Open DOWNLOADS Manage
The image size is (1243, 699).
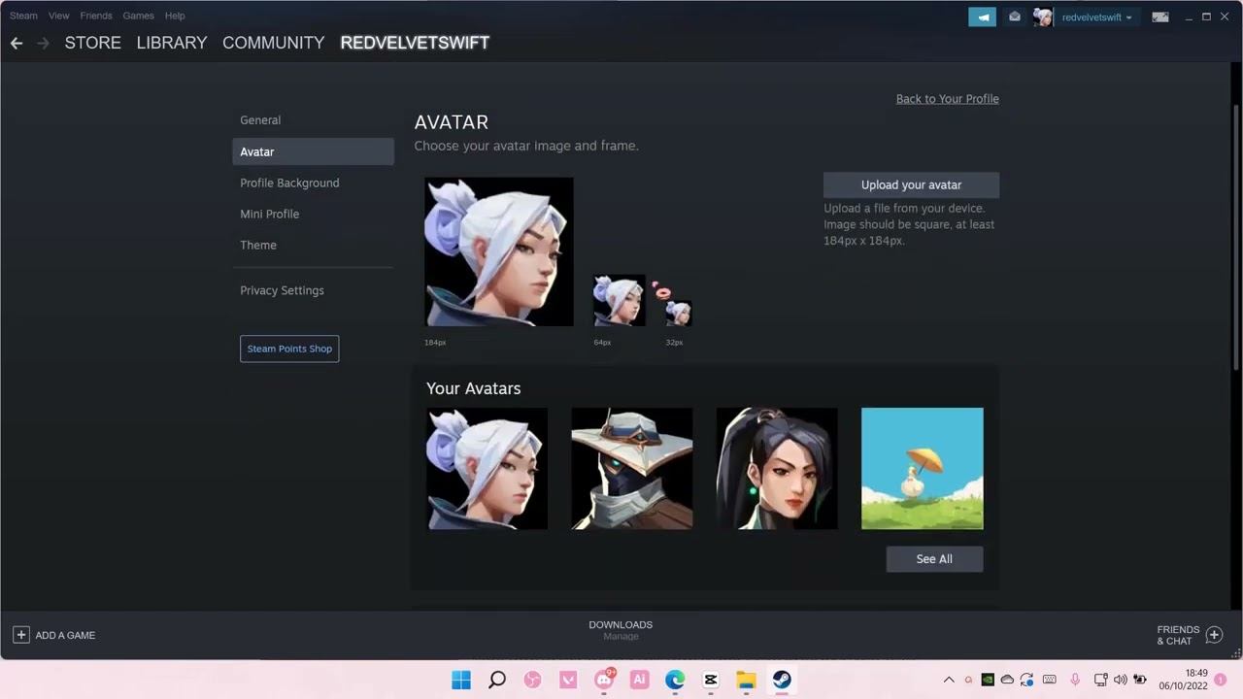coord(621,630)
